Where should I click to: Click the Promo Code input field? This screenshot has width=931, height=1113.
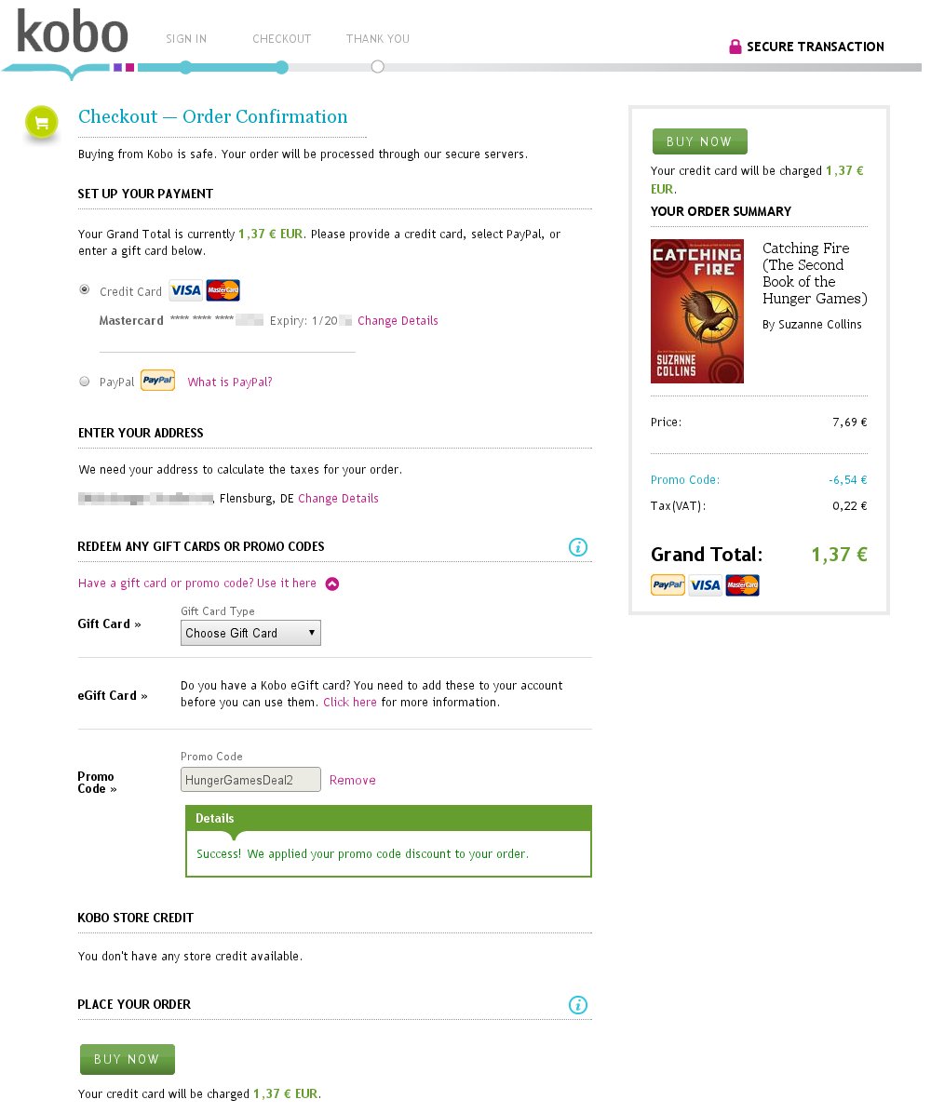(x=250, y=780)
